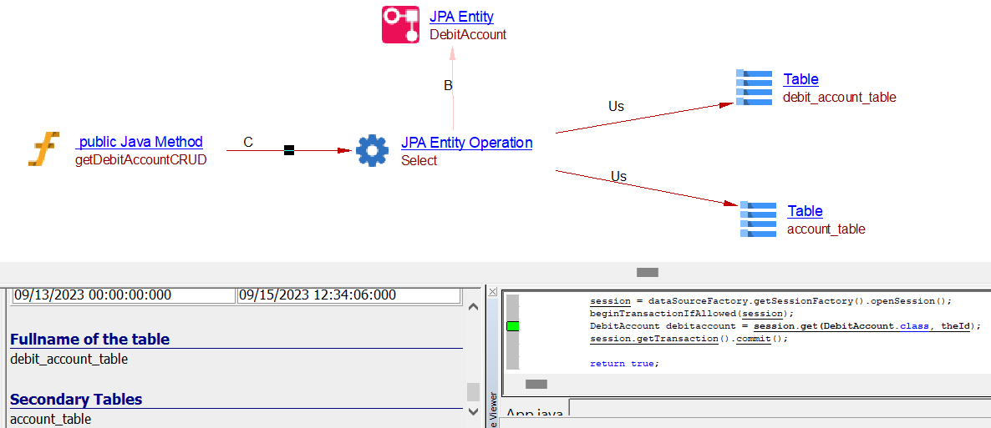Open the Table link for debit_account_table
The height and width of the screenshot is (428, 991).
(x=800, y=79)
